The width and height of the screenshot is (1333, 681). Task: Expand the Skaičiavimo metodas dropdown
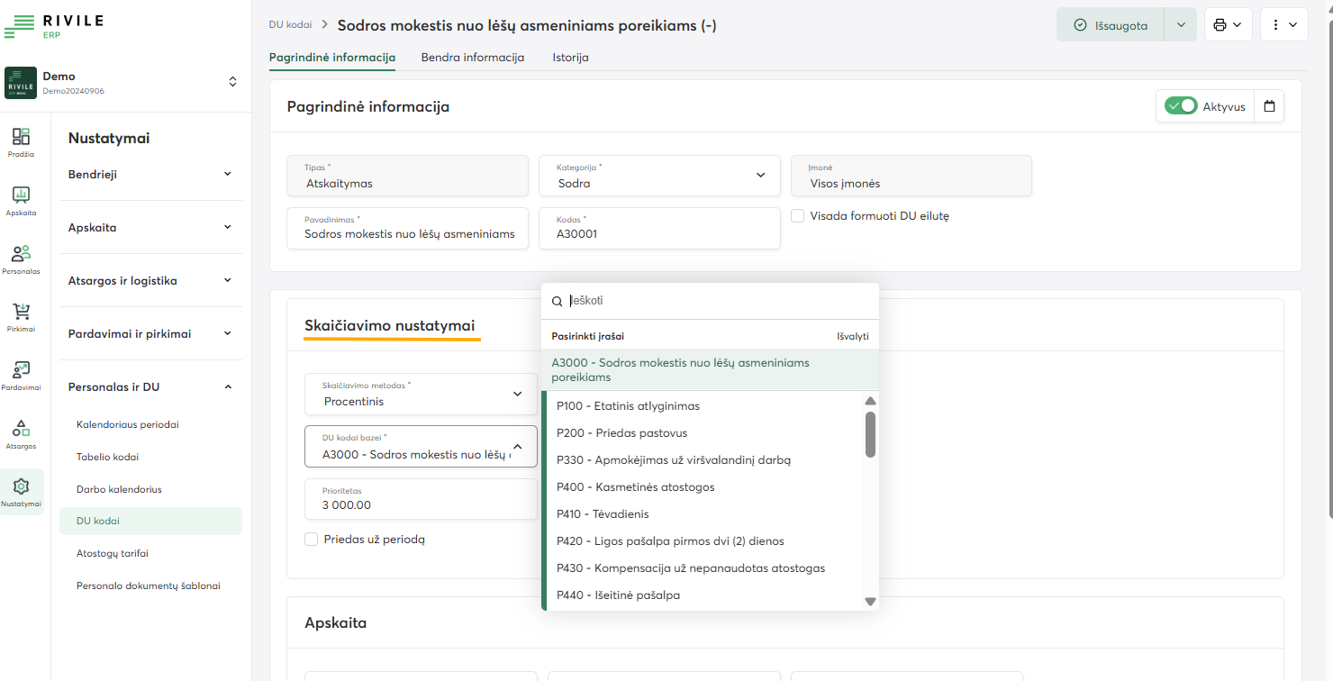point(421,394)
